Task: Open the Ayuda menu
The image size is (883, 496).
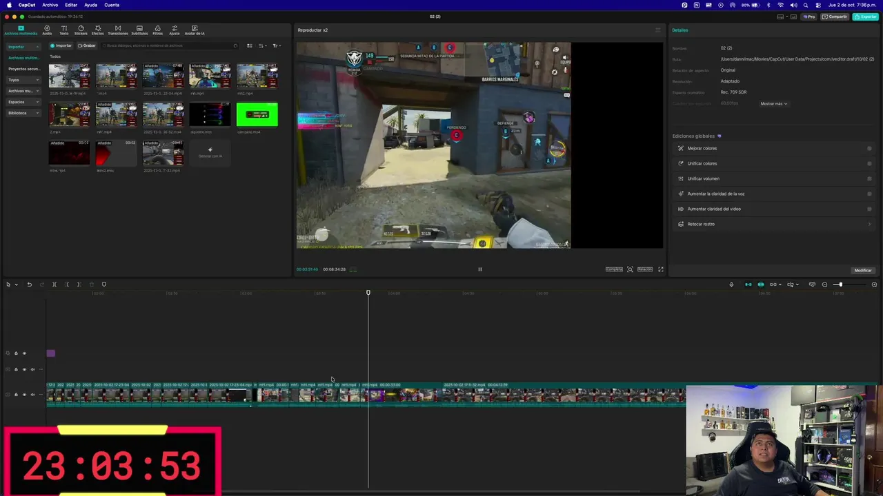Action: click(90, 5)
